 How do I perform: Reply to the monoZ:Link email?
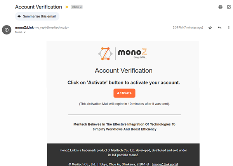[219, 28]
